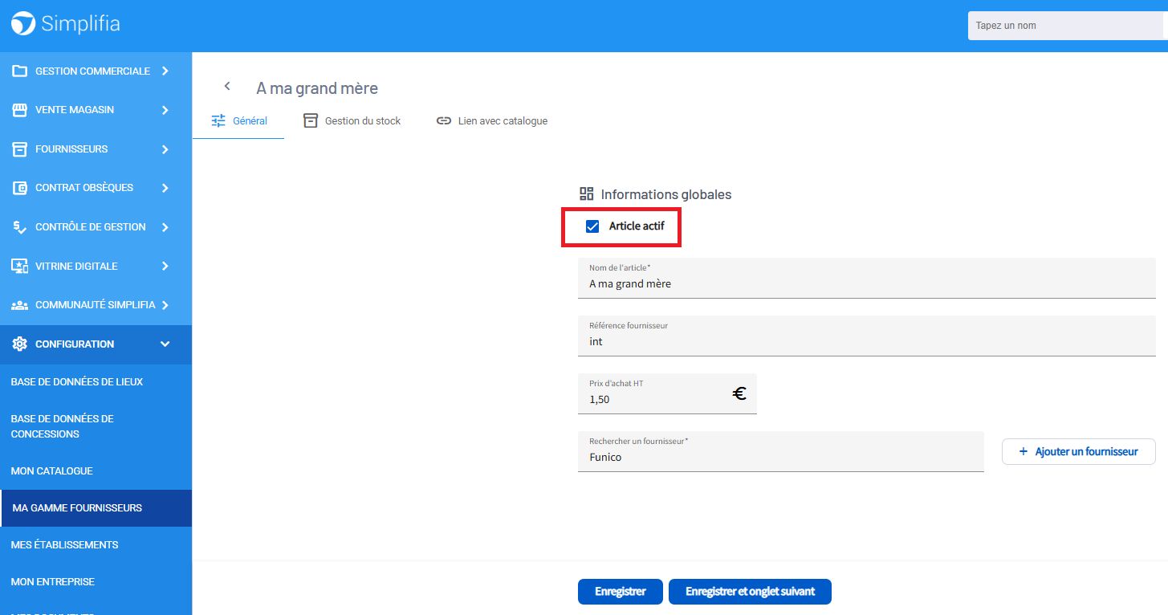Screen dimensions: 1168x615
Task: Click the Gestion Commerciale folder icon
Action: pos(20,71)
